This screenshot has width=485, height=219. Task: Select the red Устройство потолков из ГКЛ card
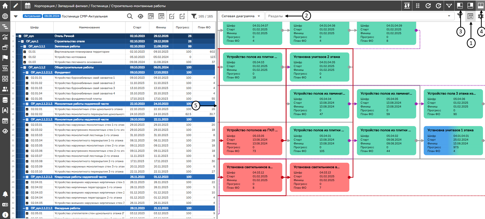click(x=253, y=140)
